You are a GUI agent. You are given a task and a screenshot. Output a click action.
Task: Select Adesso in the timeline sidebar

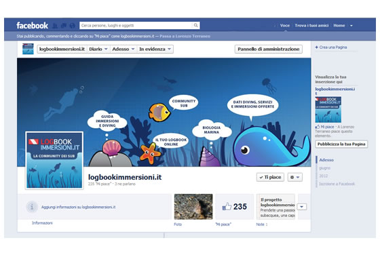pos(326,160)
